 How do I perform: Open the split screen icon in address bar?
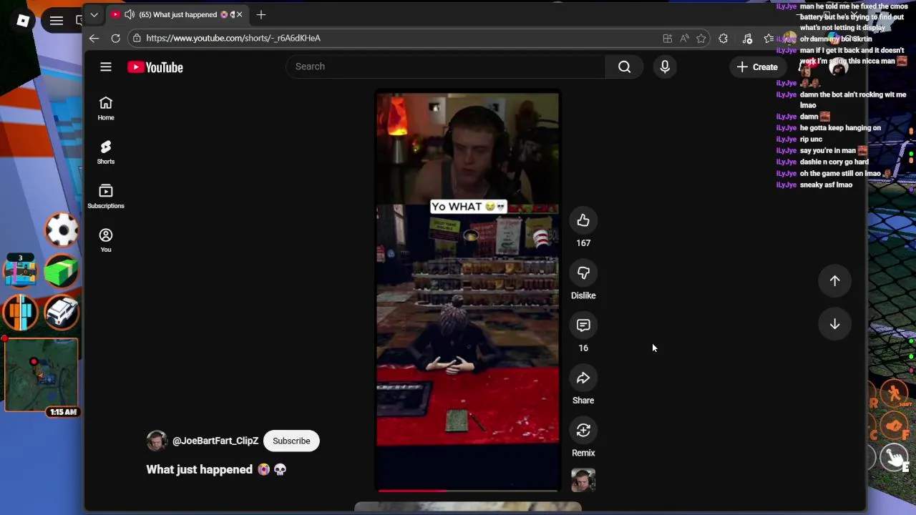[x=668, y=38]
